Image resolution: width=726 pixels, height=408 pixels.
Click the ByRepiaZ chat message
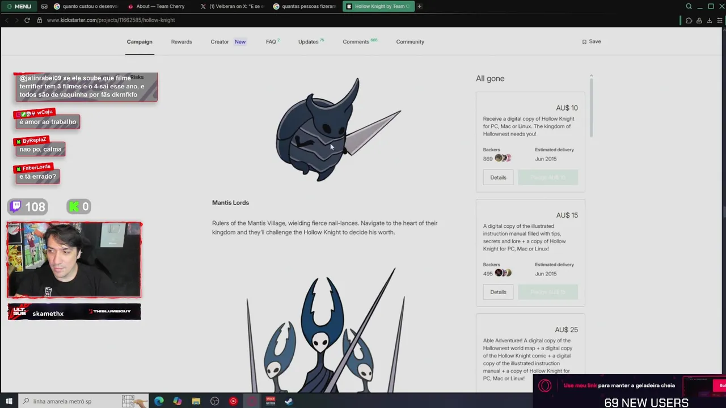(x=40, y=149)
